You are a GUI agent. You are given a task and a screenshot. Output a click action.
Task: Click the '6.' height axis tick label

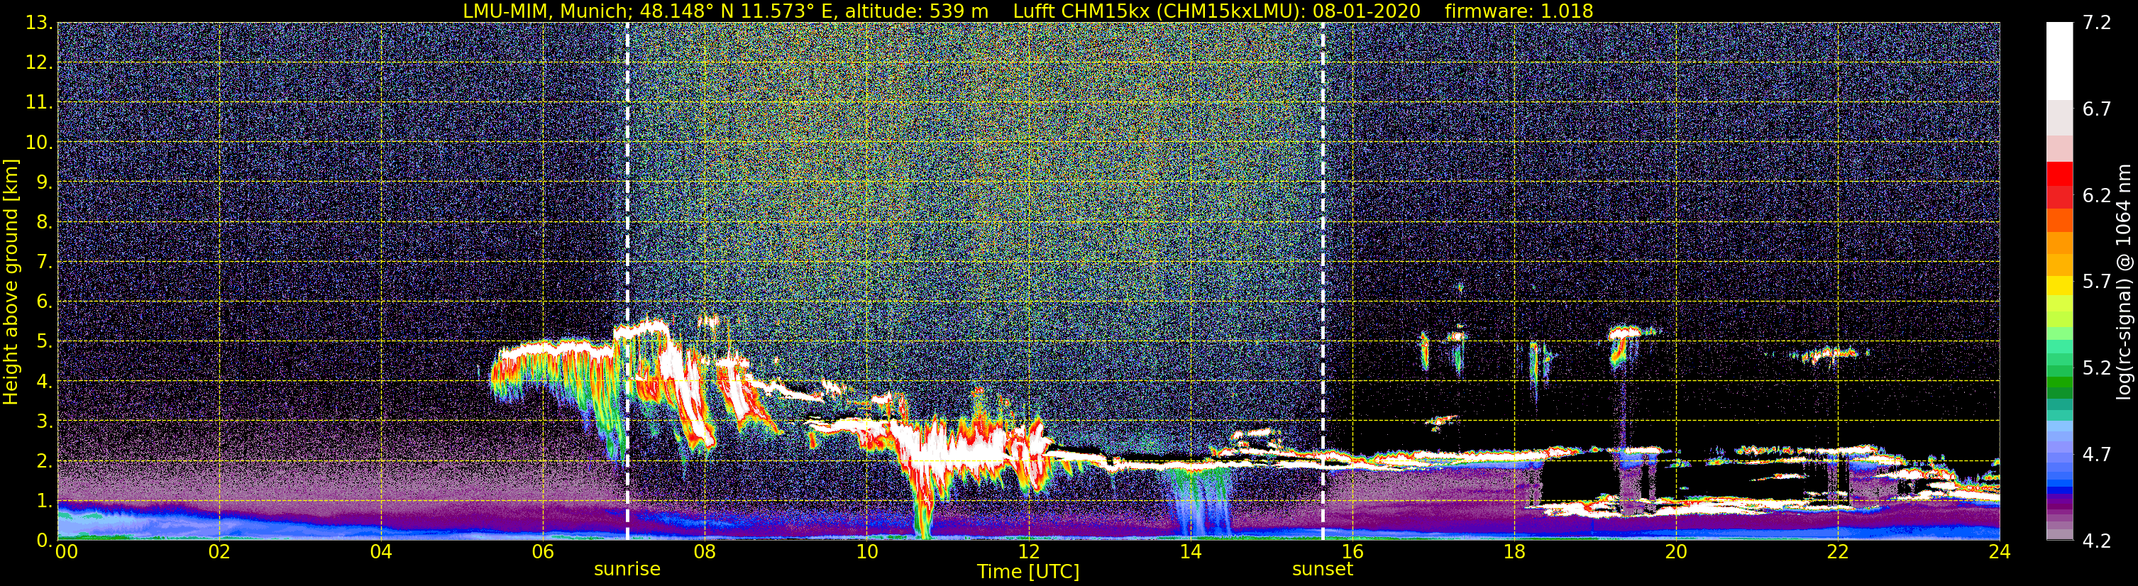[x=44, y=302]
